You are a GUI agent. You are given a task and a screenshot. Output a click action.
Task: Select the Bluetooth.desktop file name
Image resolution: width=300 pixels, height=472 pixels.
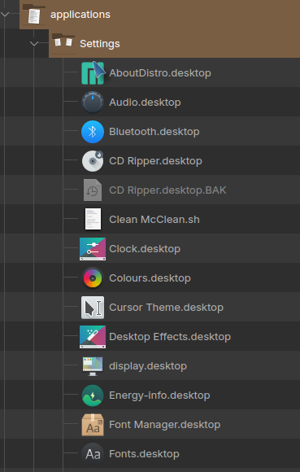154,132
